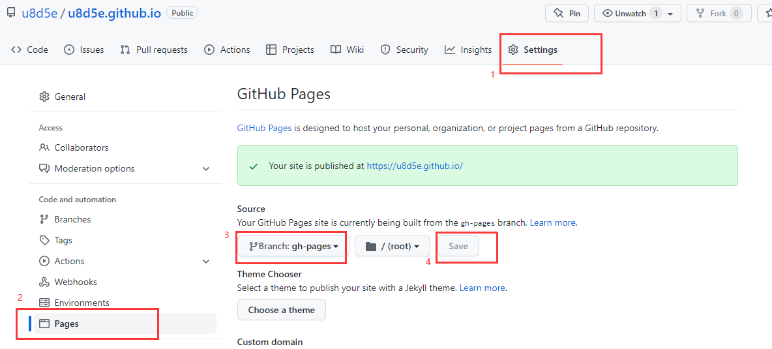View the Insights tab
The height and width of the screenshot is (349, 772).
tap(468, 50)
